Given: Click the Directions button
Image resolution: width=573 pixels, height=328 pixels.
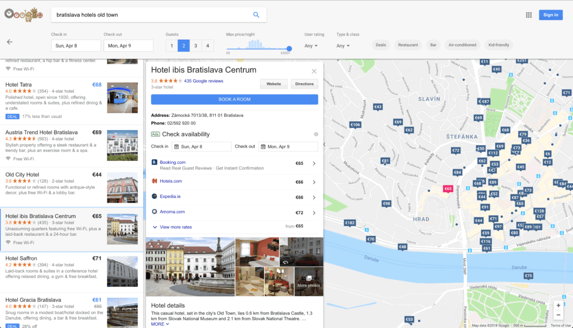Looking at the screenshot, I should point(304,84).
